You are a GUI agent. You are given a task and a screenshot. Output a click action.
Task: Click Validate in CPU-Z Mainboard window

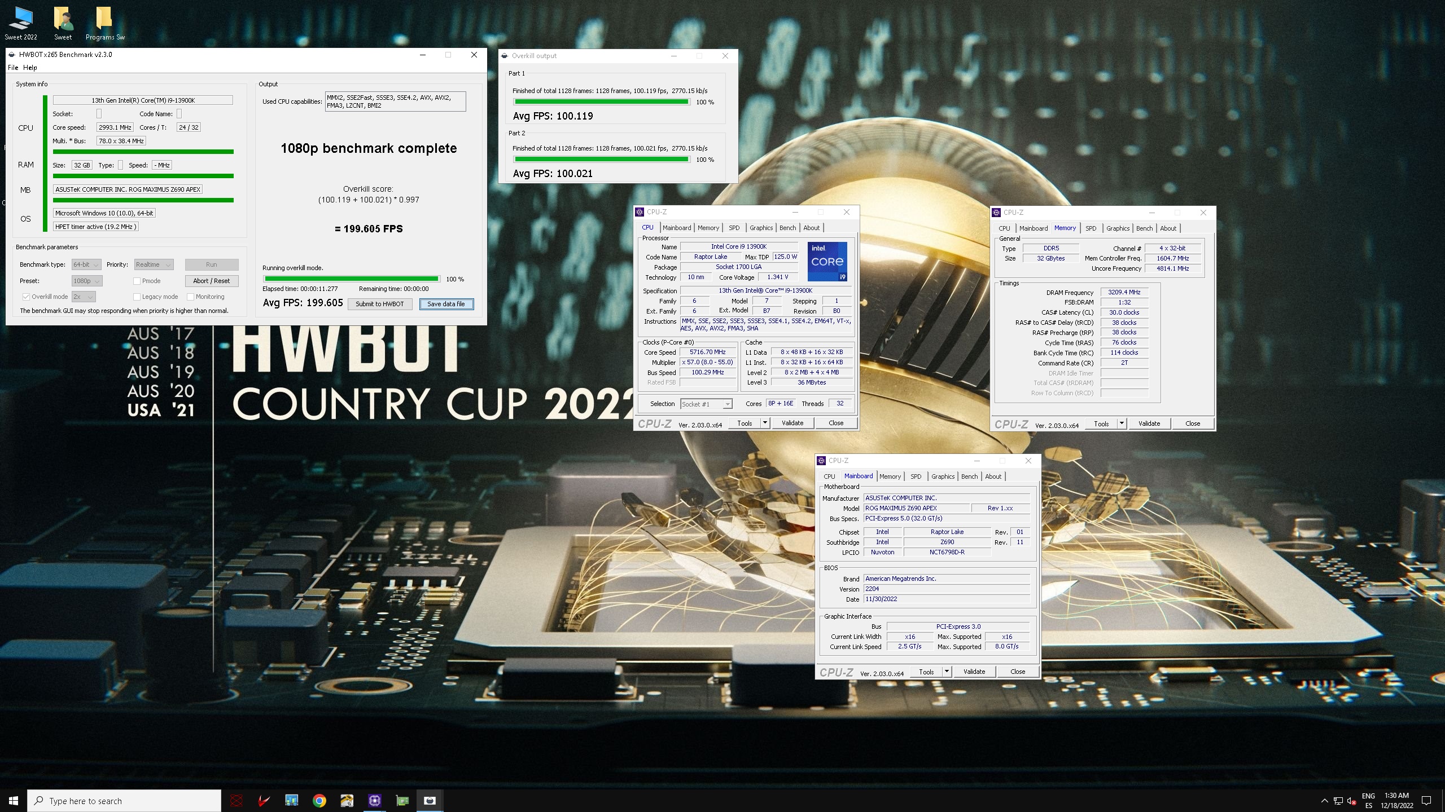pyautogui.click(x=974, y=672)
